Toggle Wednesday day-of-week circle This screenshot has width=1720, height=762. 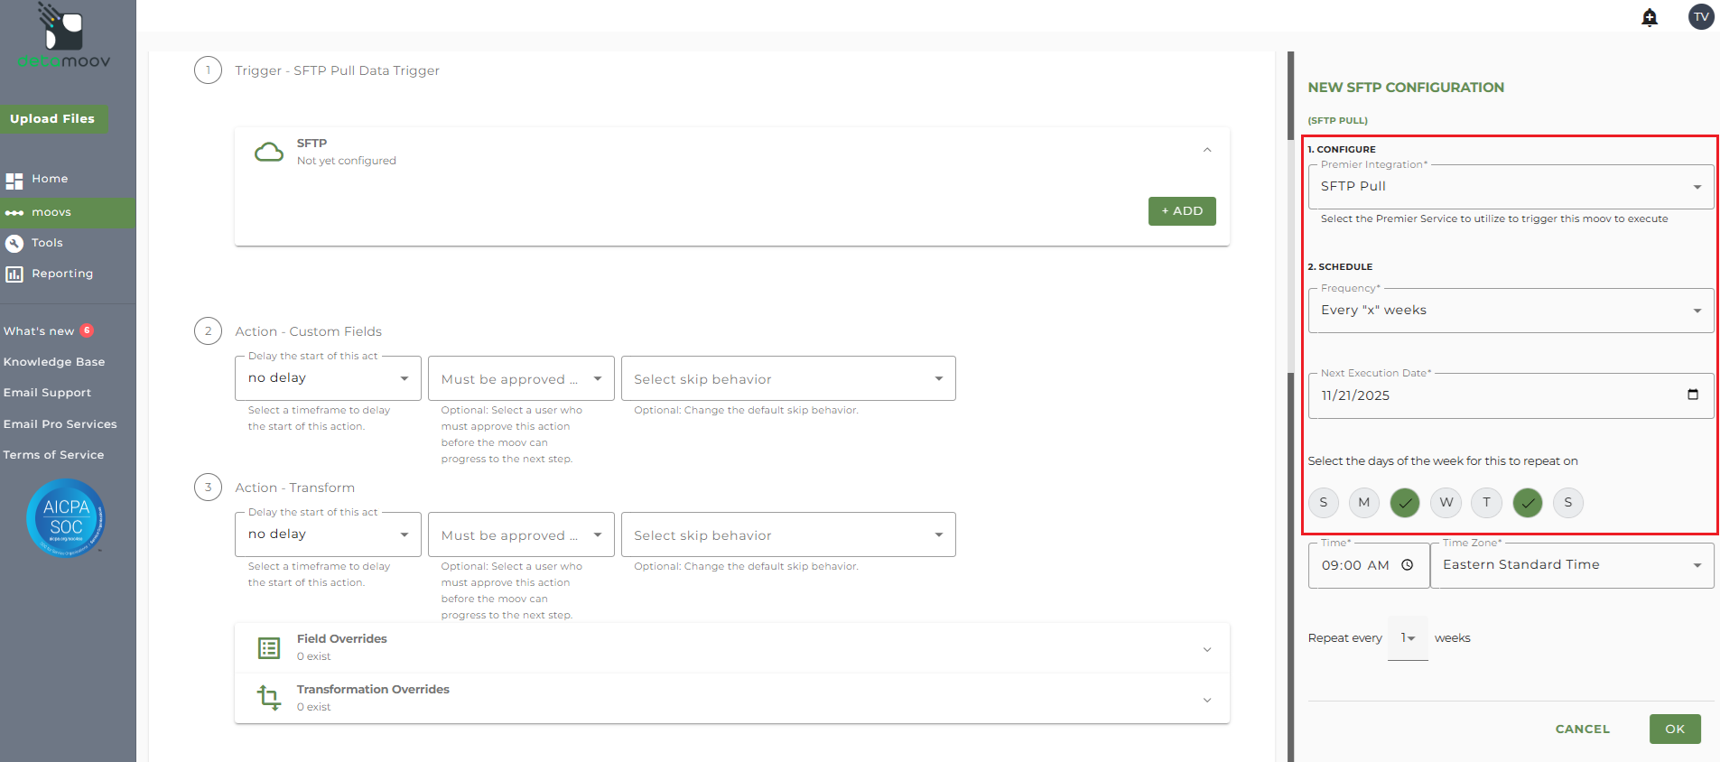[x=1446, y=503]
